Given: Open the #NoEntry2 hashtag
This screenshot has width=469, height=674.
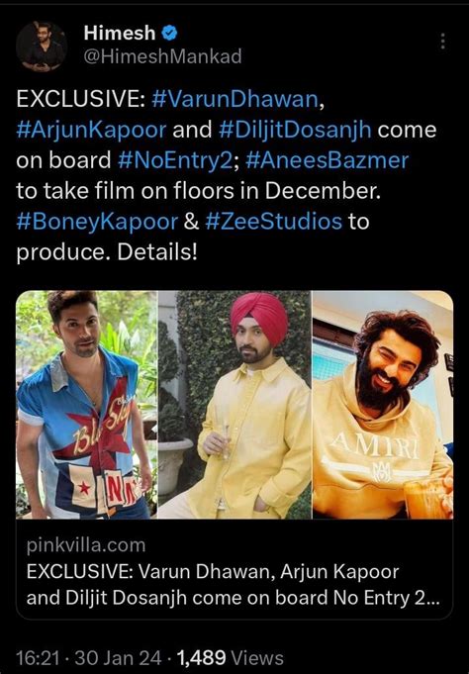Looking at the screenshot, I should pos(175,160).
